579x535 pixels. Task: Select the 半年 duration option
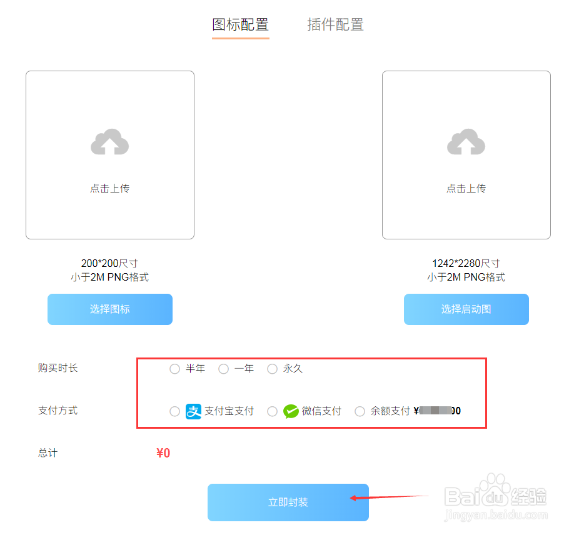point(174,369)
